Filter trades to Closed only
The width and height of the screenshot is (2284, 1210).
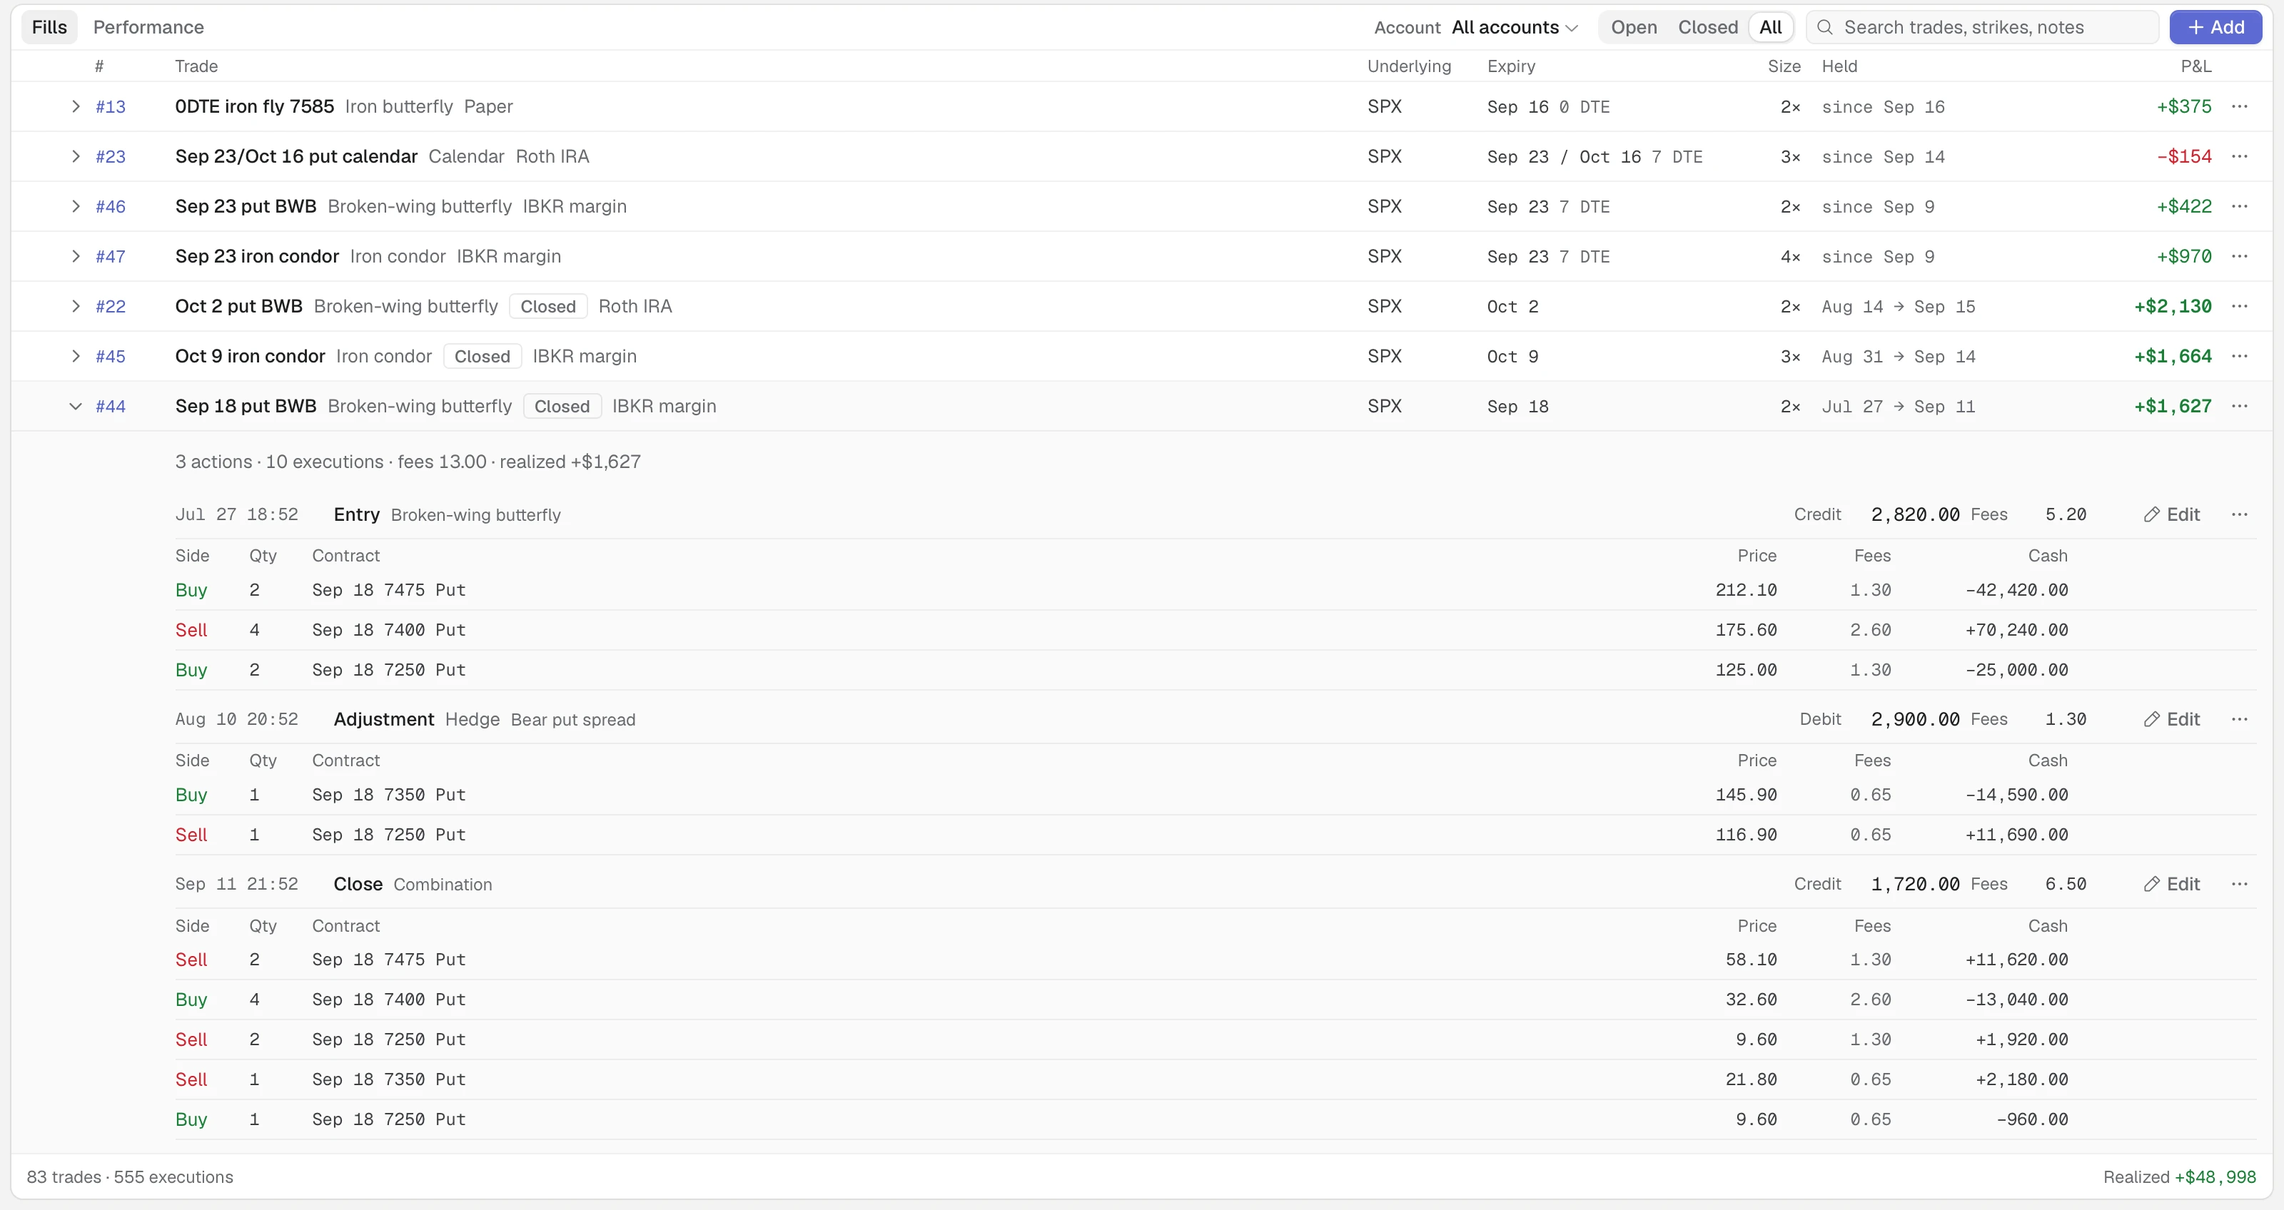point(1708,28)
